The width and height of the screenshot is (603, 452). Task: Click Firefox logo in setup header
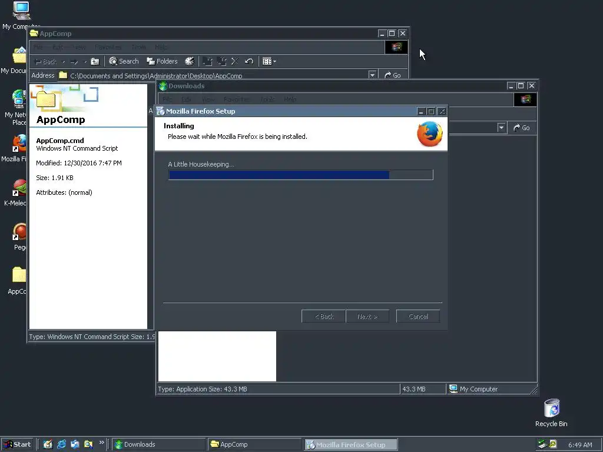[429, 134]
